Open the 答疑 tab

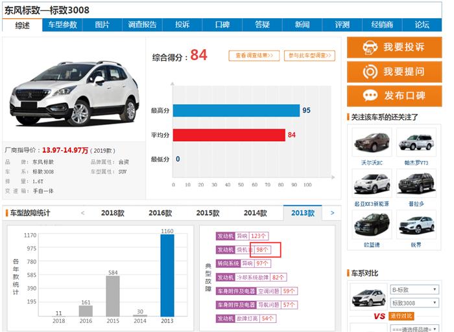[262, 25]
